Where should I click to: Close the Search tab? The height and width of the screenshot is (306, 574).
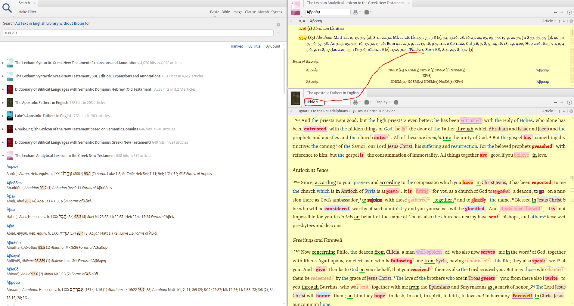point(34,3)
